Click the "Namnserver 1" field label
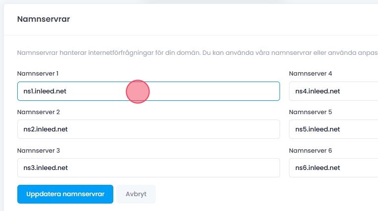The image size is (378, 211). 38,74
